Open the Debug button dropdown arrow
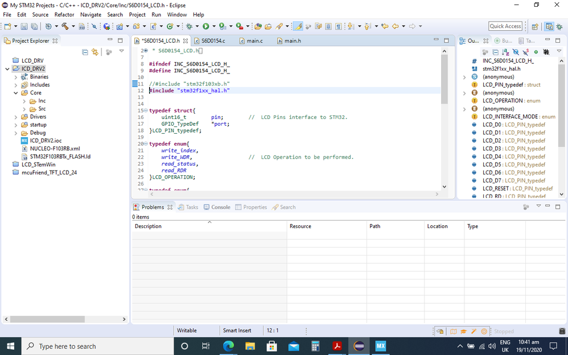 coord(197,26)
